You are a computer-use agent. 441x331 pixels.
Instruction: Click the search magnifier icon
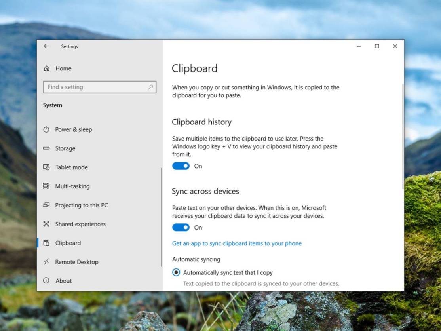tap(150, 87)
